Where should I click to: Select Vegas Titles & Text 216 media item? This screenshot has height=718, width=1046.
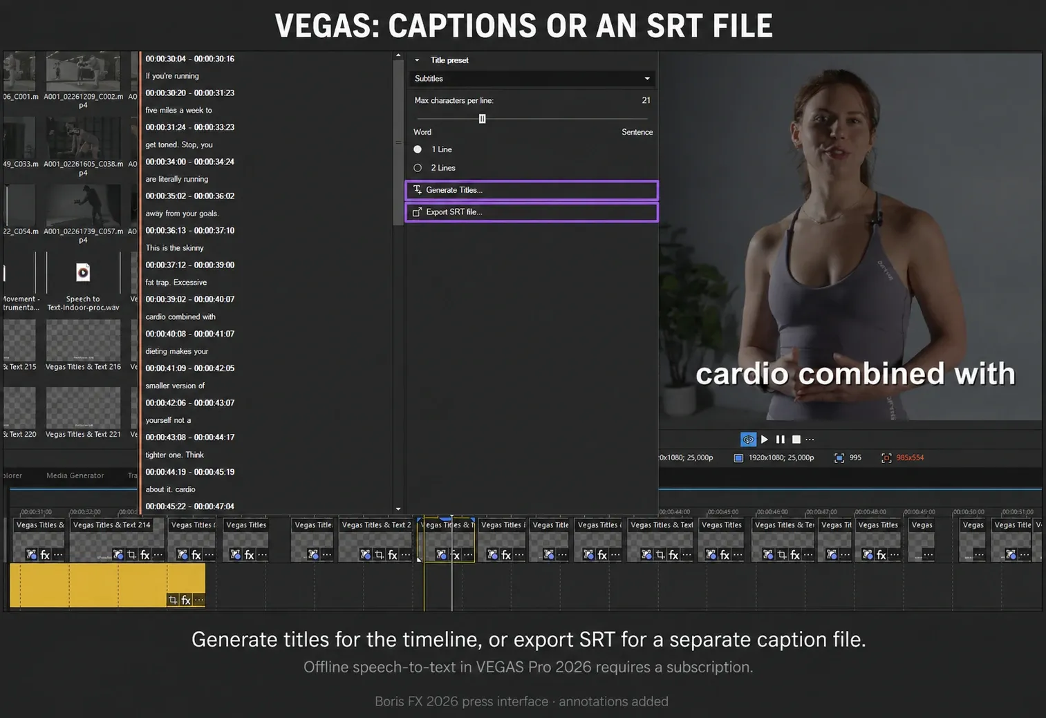point(83,345)
